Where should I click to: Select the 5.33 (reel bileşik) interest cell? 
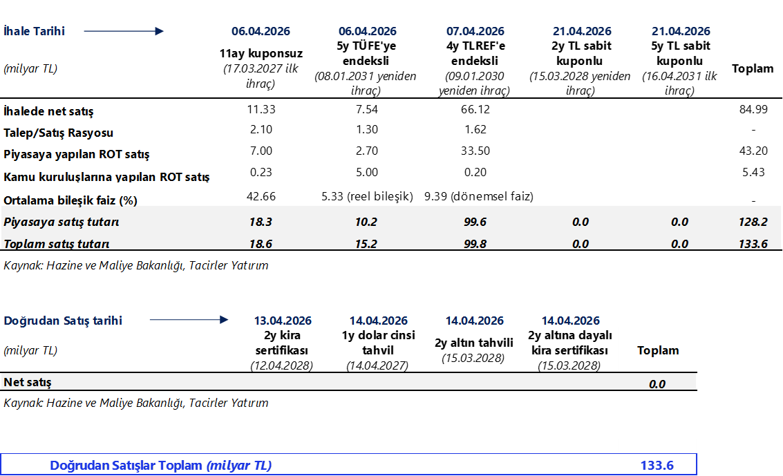pyautogui.click(x=367, y=196)
